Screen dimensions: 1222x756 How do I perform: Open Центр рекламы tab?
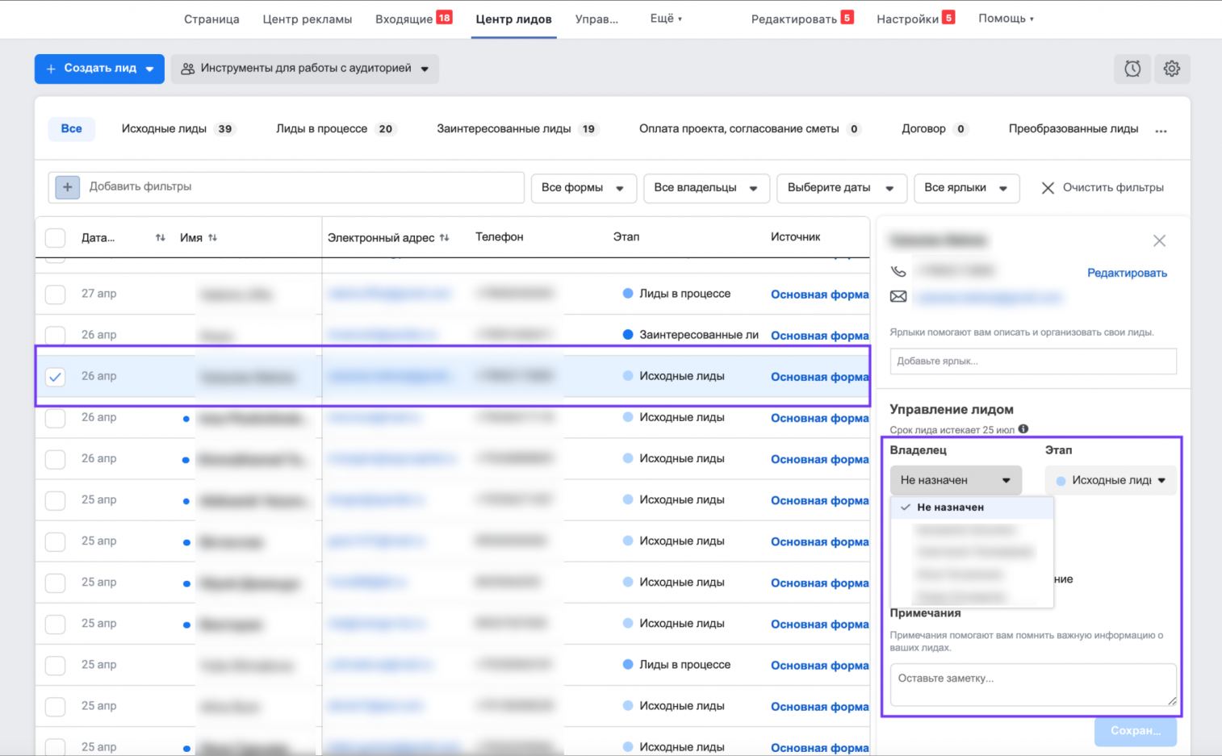(308, 19)
